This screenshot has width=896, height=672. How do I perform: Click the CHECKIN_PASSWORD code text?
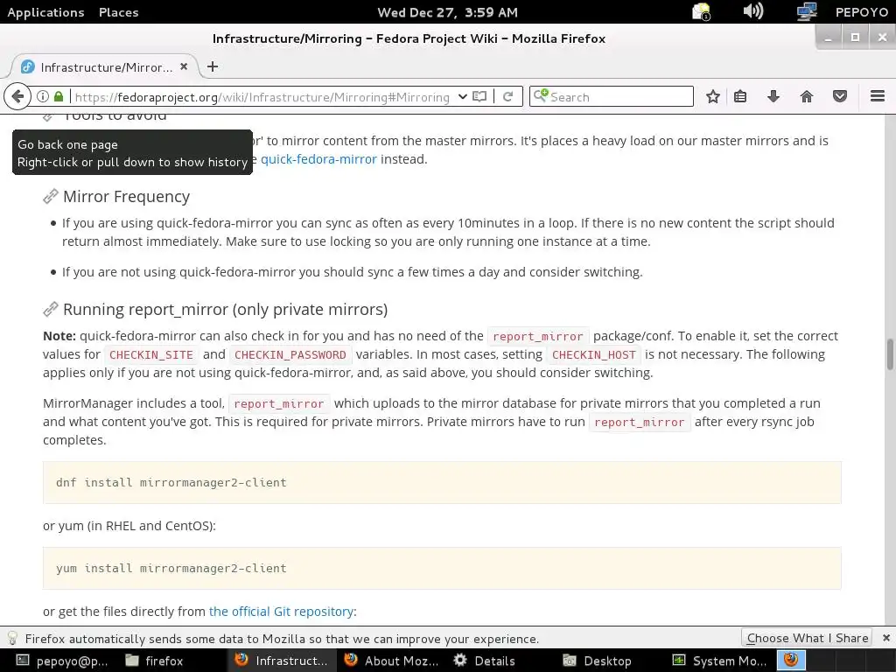click(x=290, y=355)
